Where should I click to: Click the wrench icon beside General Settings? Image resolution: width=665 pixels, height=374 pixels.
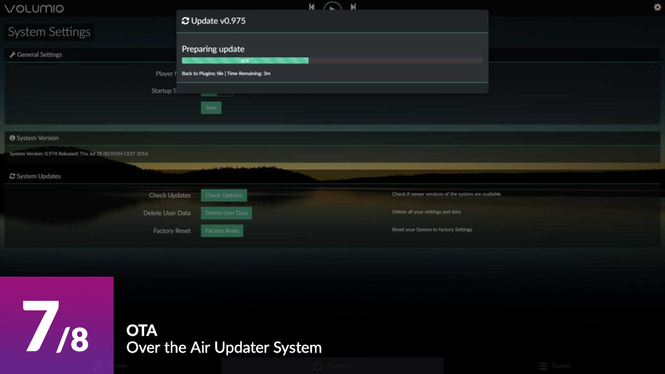[x=12, y=55]
